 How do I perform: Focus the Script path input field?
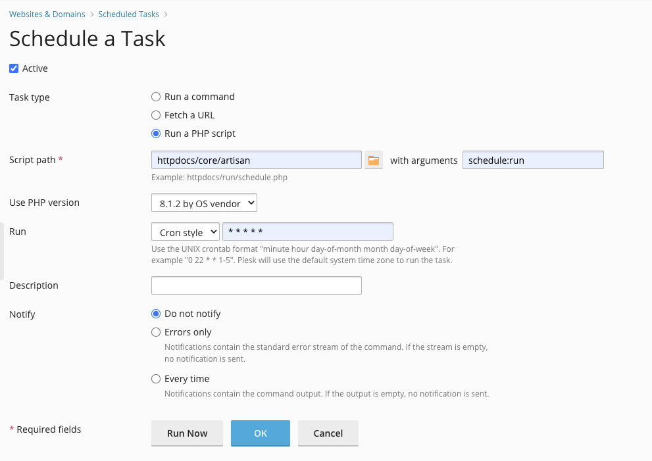pyautogui.click(x=257, y=160)
